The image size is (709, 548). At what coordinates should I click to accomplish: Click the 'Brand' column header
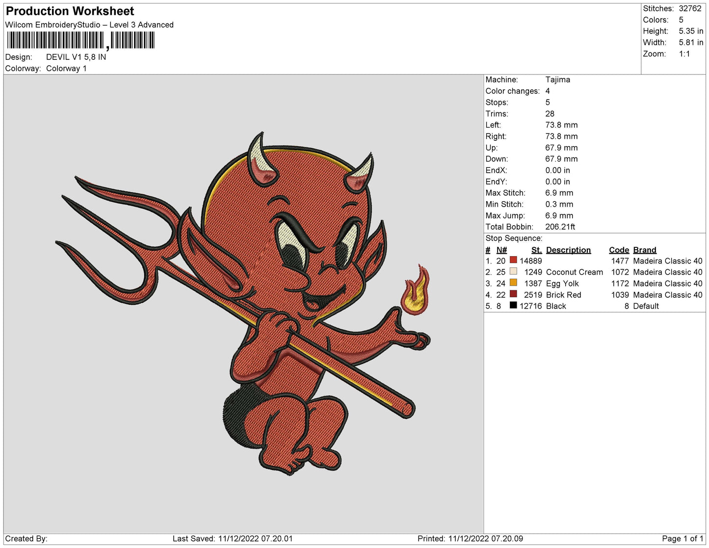pos(644,250)
